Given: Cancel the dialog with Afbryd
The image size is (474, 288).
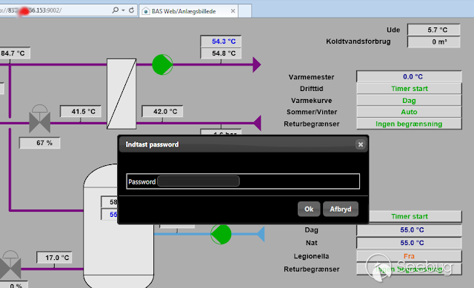Looking at the screenshot, I should click(x=341, y=209).
